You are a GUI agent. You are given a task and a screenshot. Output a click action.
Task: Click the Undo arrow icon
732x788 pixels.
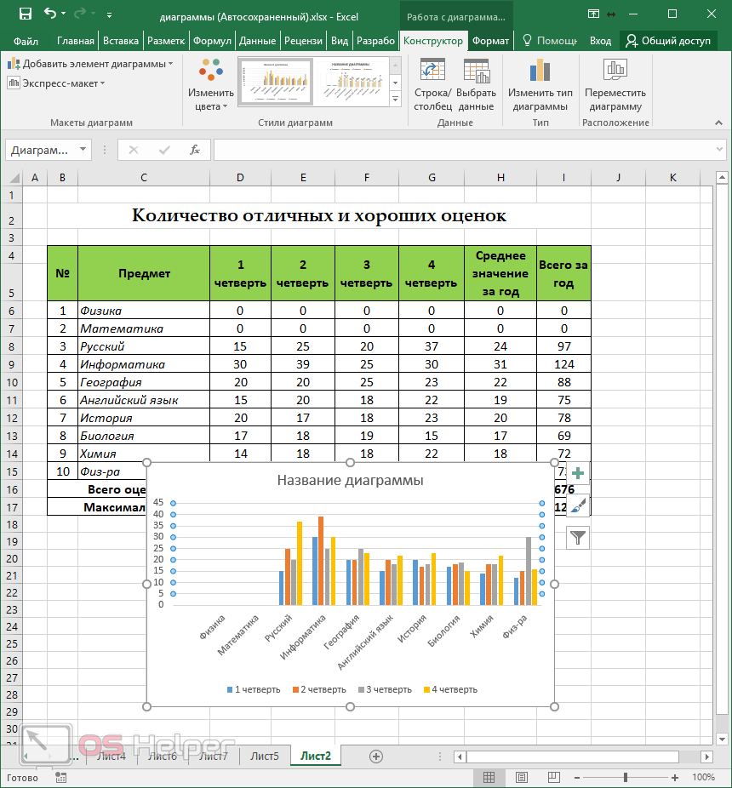[x=50, y=14]
